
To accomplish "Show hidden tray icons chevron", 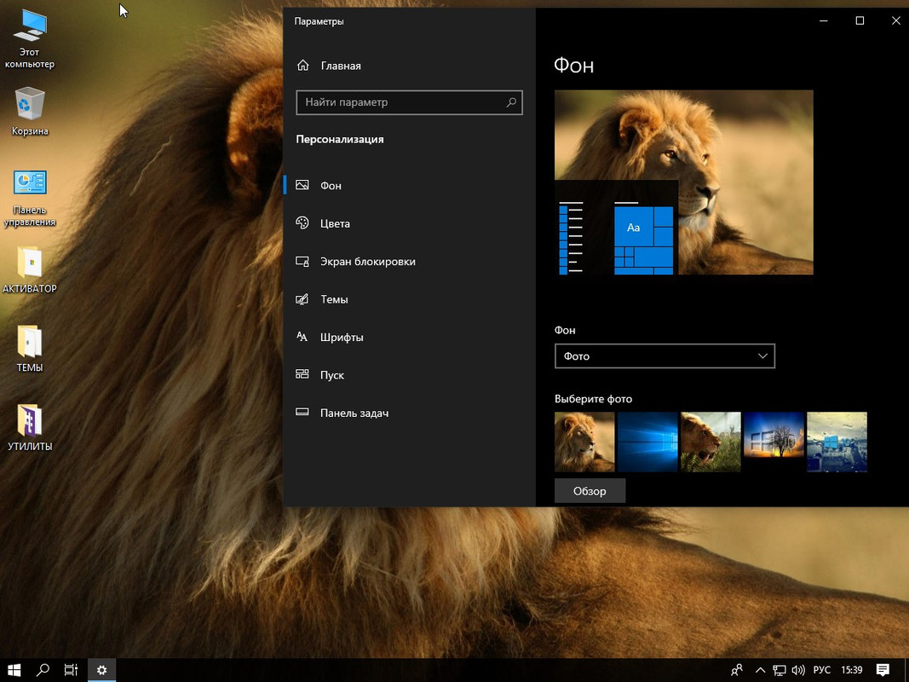I will tap(760, 670).
